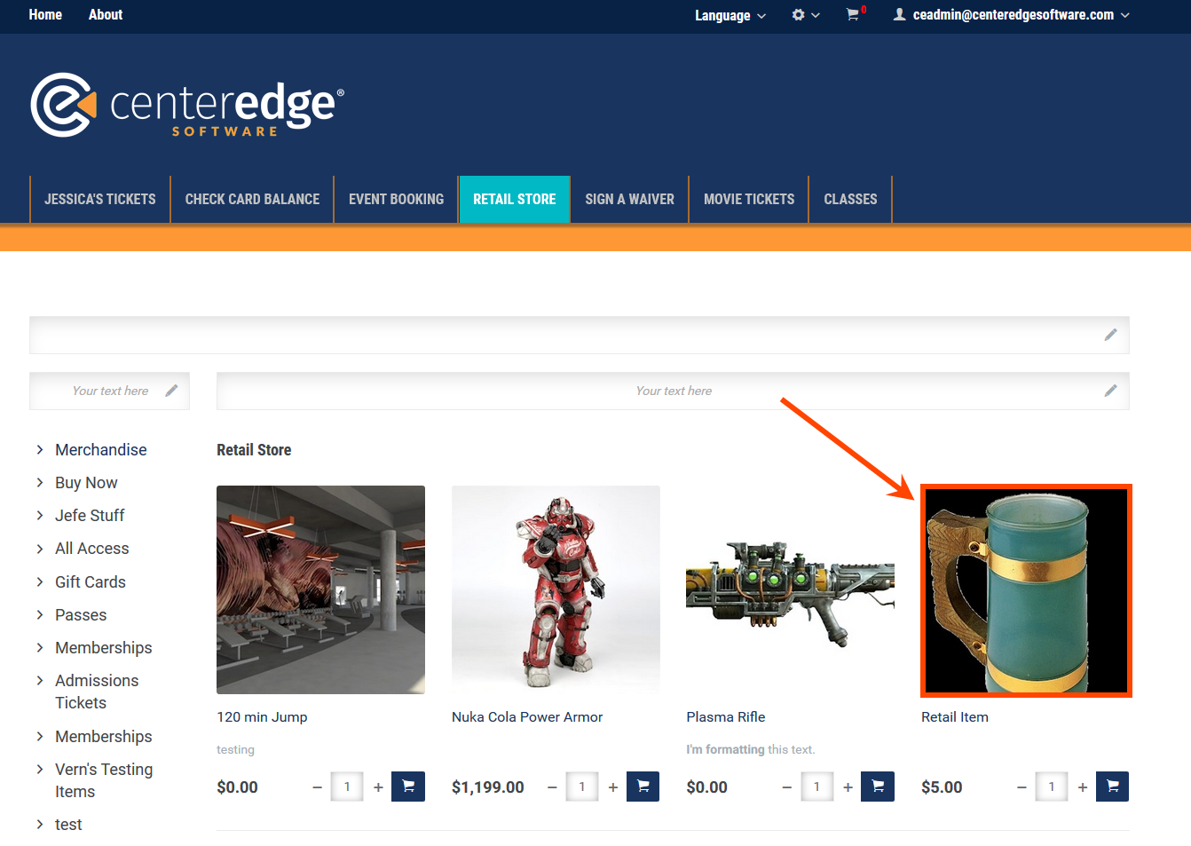Expand the Admissions Tickets category chevron
This screenshot has height=846, width=1191.
tap(40, 680)
